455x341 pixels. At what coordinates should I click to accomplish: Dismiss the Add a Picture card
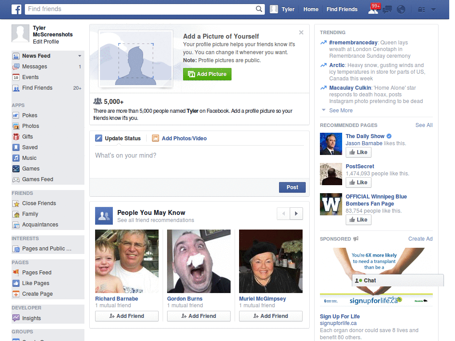click(301, 32)
